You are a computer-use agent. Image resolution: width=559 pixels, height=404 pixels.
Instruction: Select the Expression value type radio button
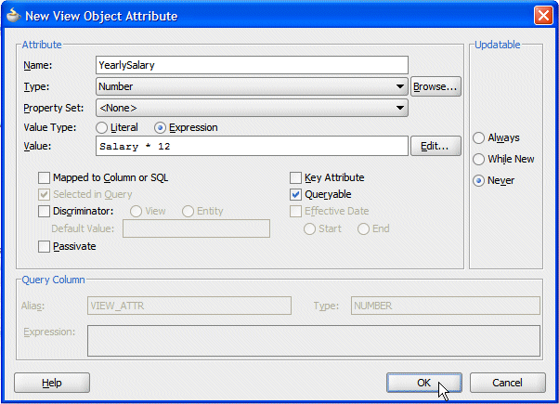pos(160,127)
